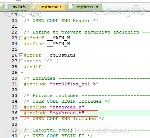Click the "stm32f1xx_hal.h" include string
The image size is (150, 138).
click(x=74, y=84)
